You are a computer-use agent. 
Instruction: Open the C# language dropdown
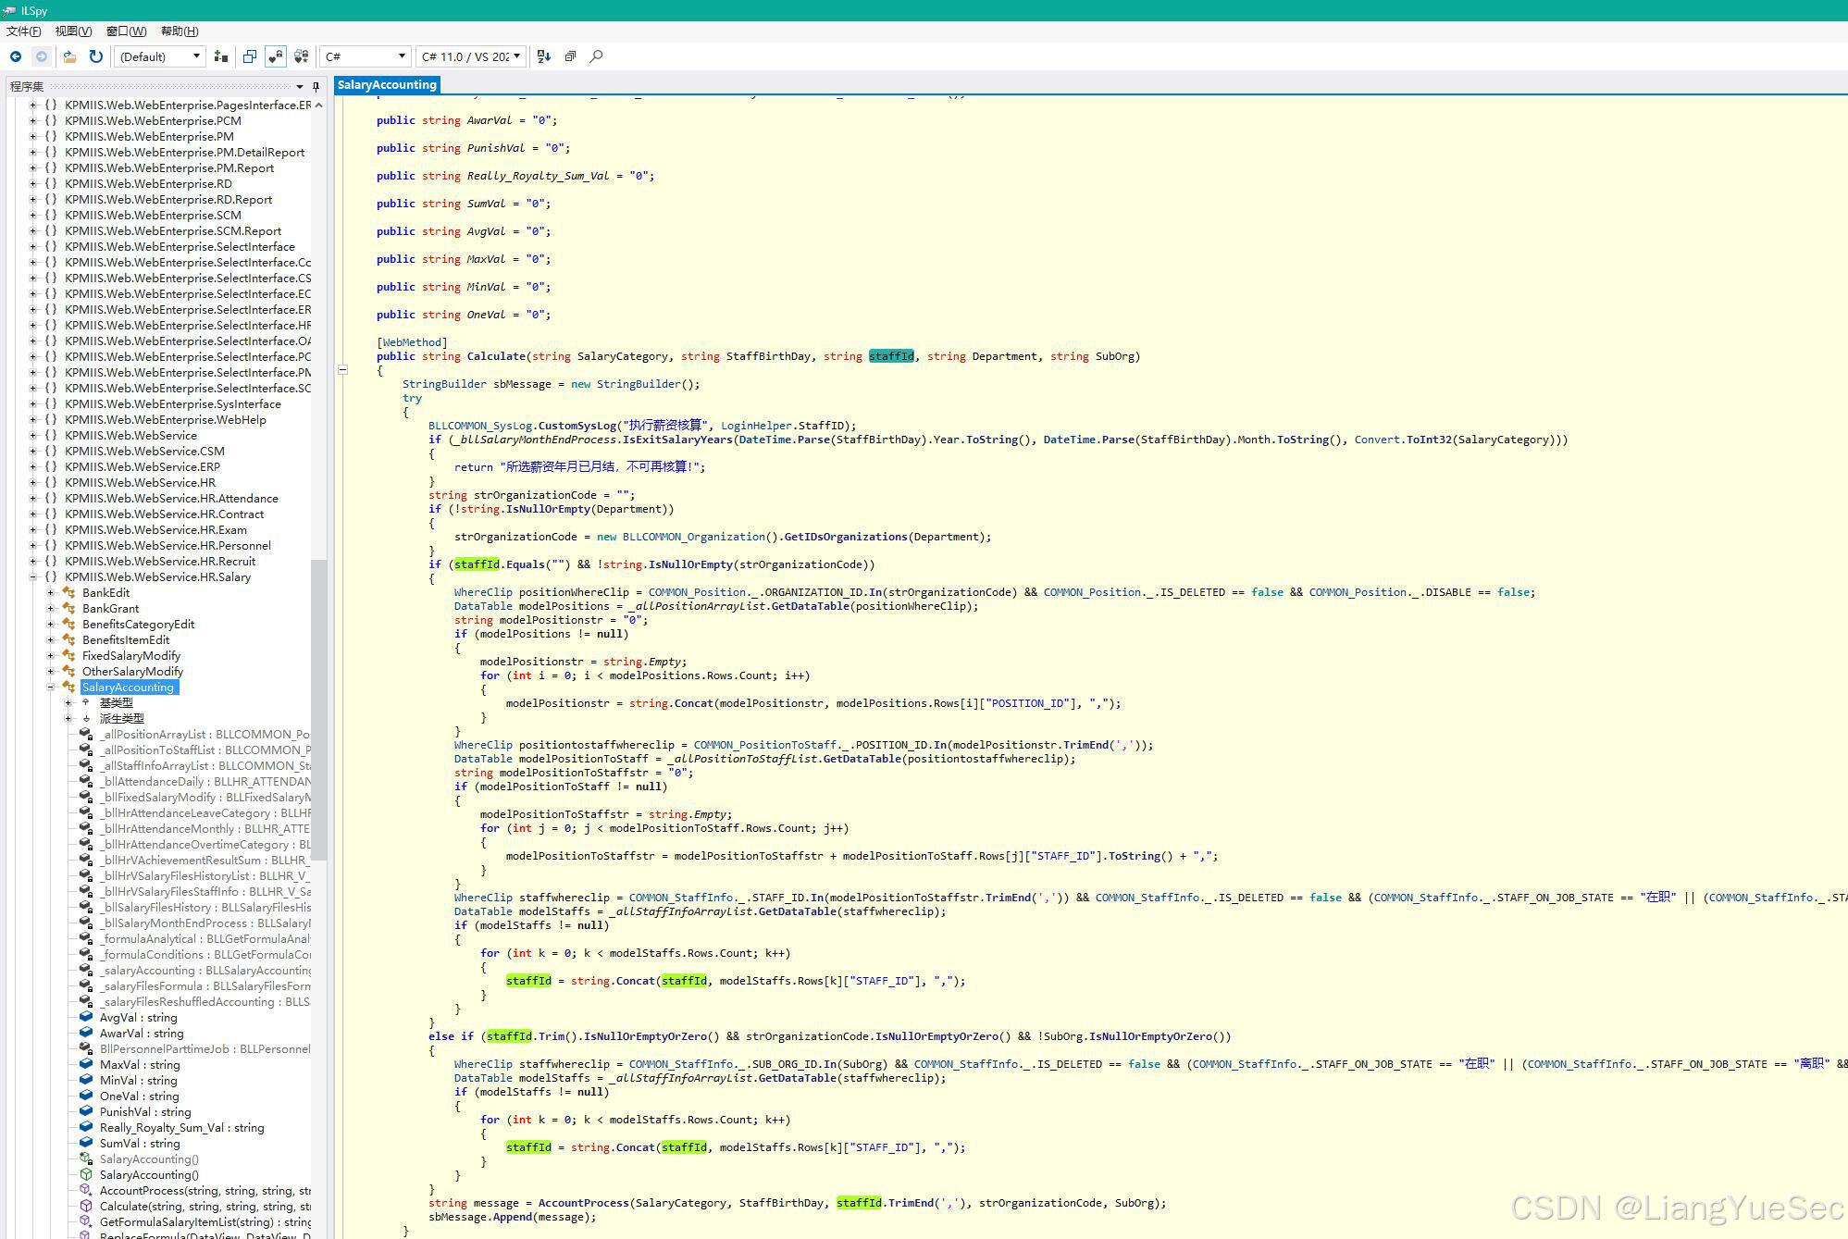pyautogui.click(x=365, y=56)
